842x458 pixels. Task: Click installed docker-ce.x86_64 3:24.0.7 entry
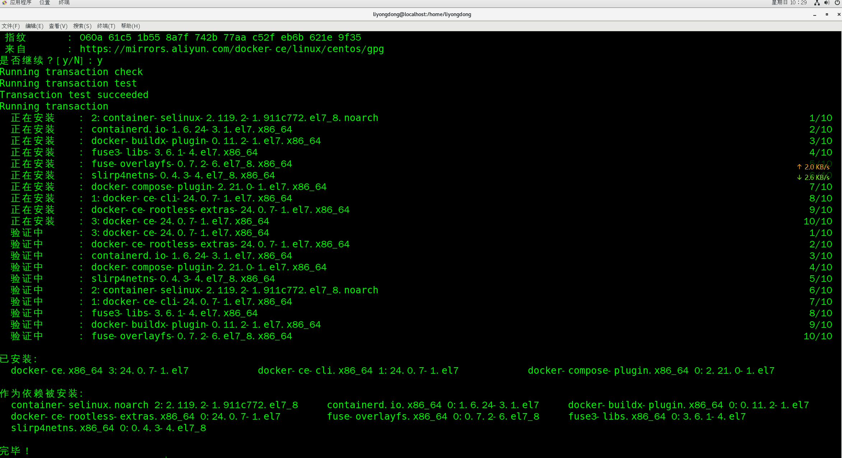(x=100, y=370)
